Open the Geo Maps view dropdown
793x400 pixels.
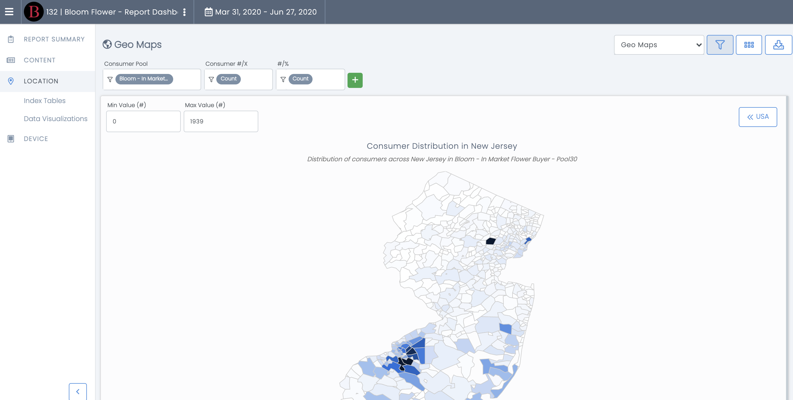[659, 45]
